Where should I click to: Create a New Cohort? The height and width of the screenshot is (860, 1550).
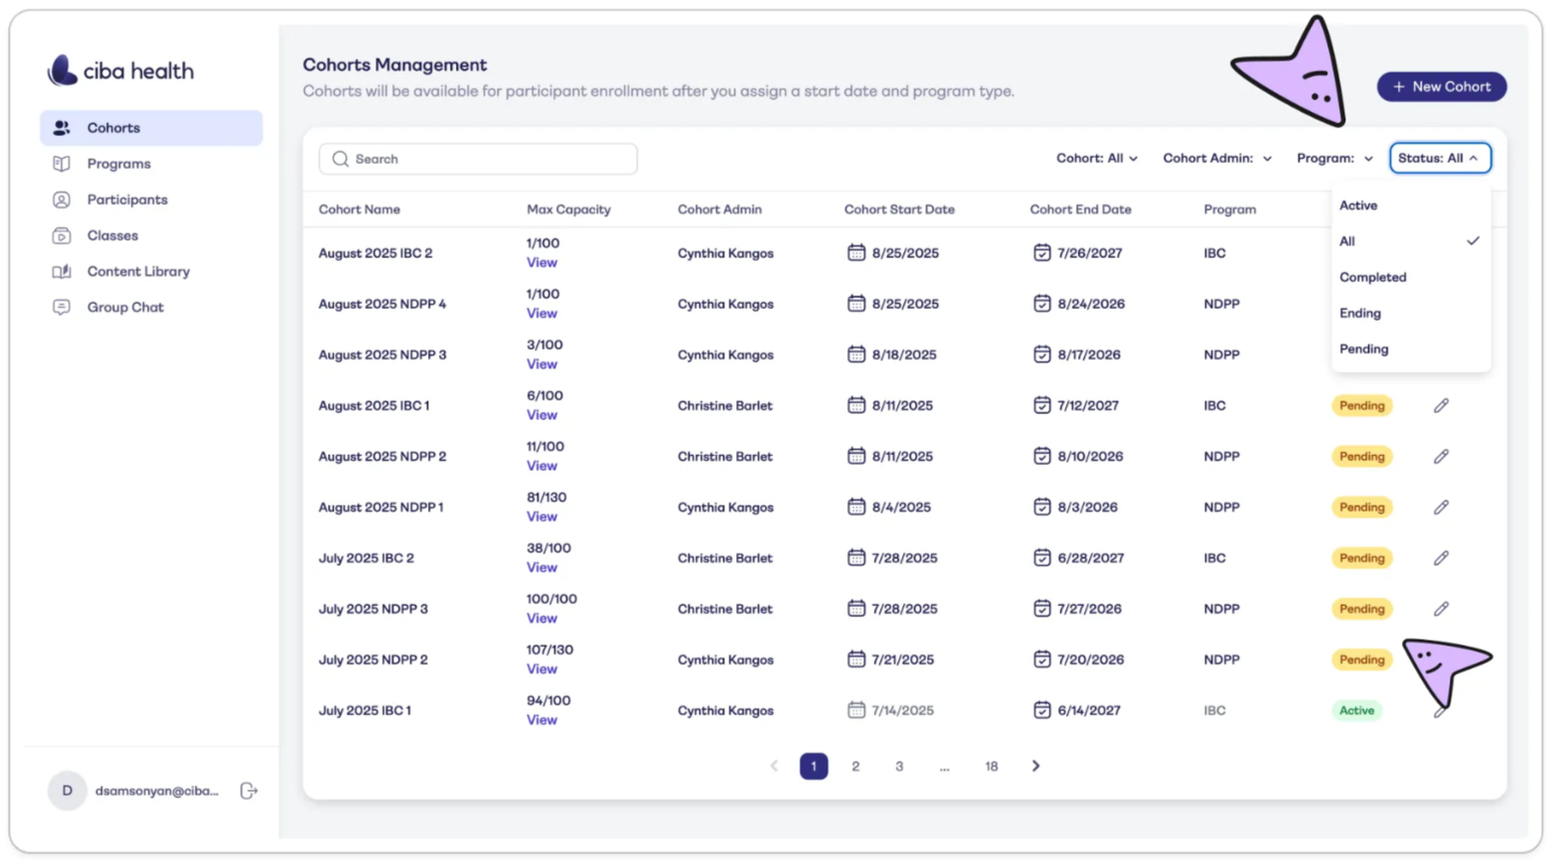(x=1442, y=86)
